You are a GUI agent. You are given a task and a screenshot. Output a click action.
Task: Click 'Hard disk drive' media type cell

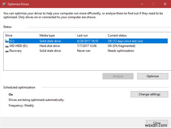50,46
